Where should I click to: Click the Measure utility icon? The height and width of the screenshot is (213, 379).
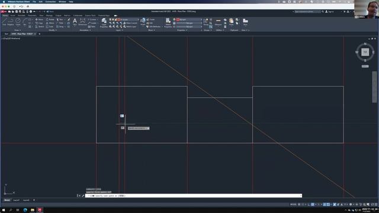(x=219, y=22)
